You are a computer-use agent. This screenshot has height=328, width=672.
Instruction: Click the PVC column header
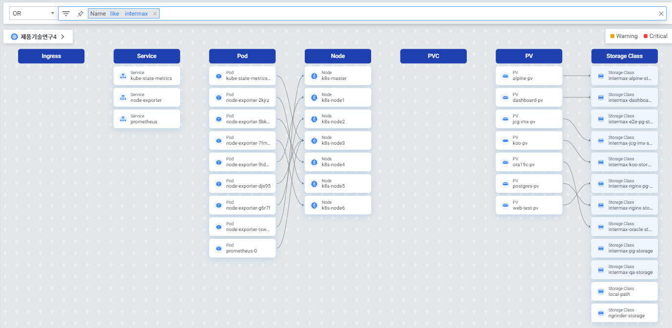click(433, 56)
